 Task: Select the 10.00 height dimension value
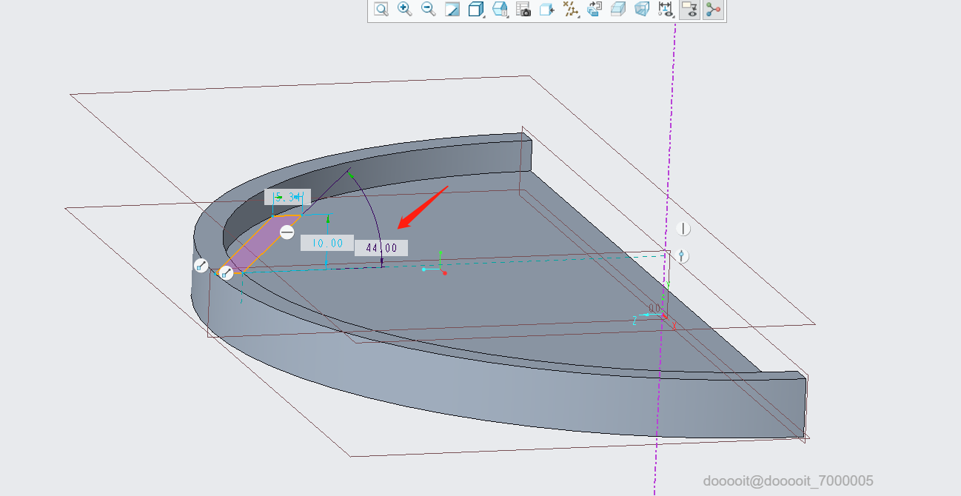click(x=327, y=243)
